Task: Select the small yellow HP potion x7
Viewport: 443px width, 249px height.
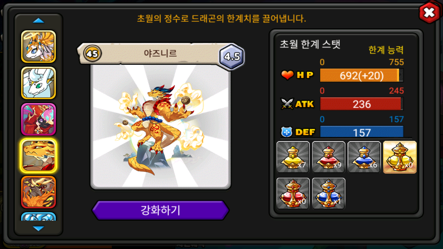Action: (x=293, y=157)
